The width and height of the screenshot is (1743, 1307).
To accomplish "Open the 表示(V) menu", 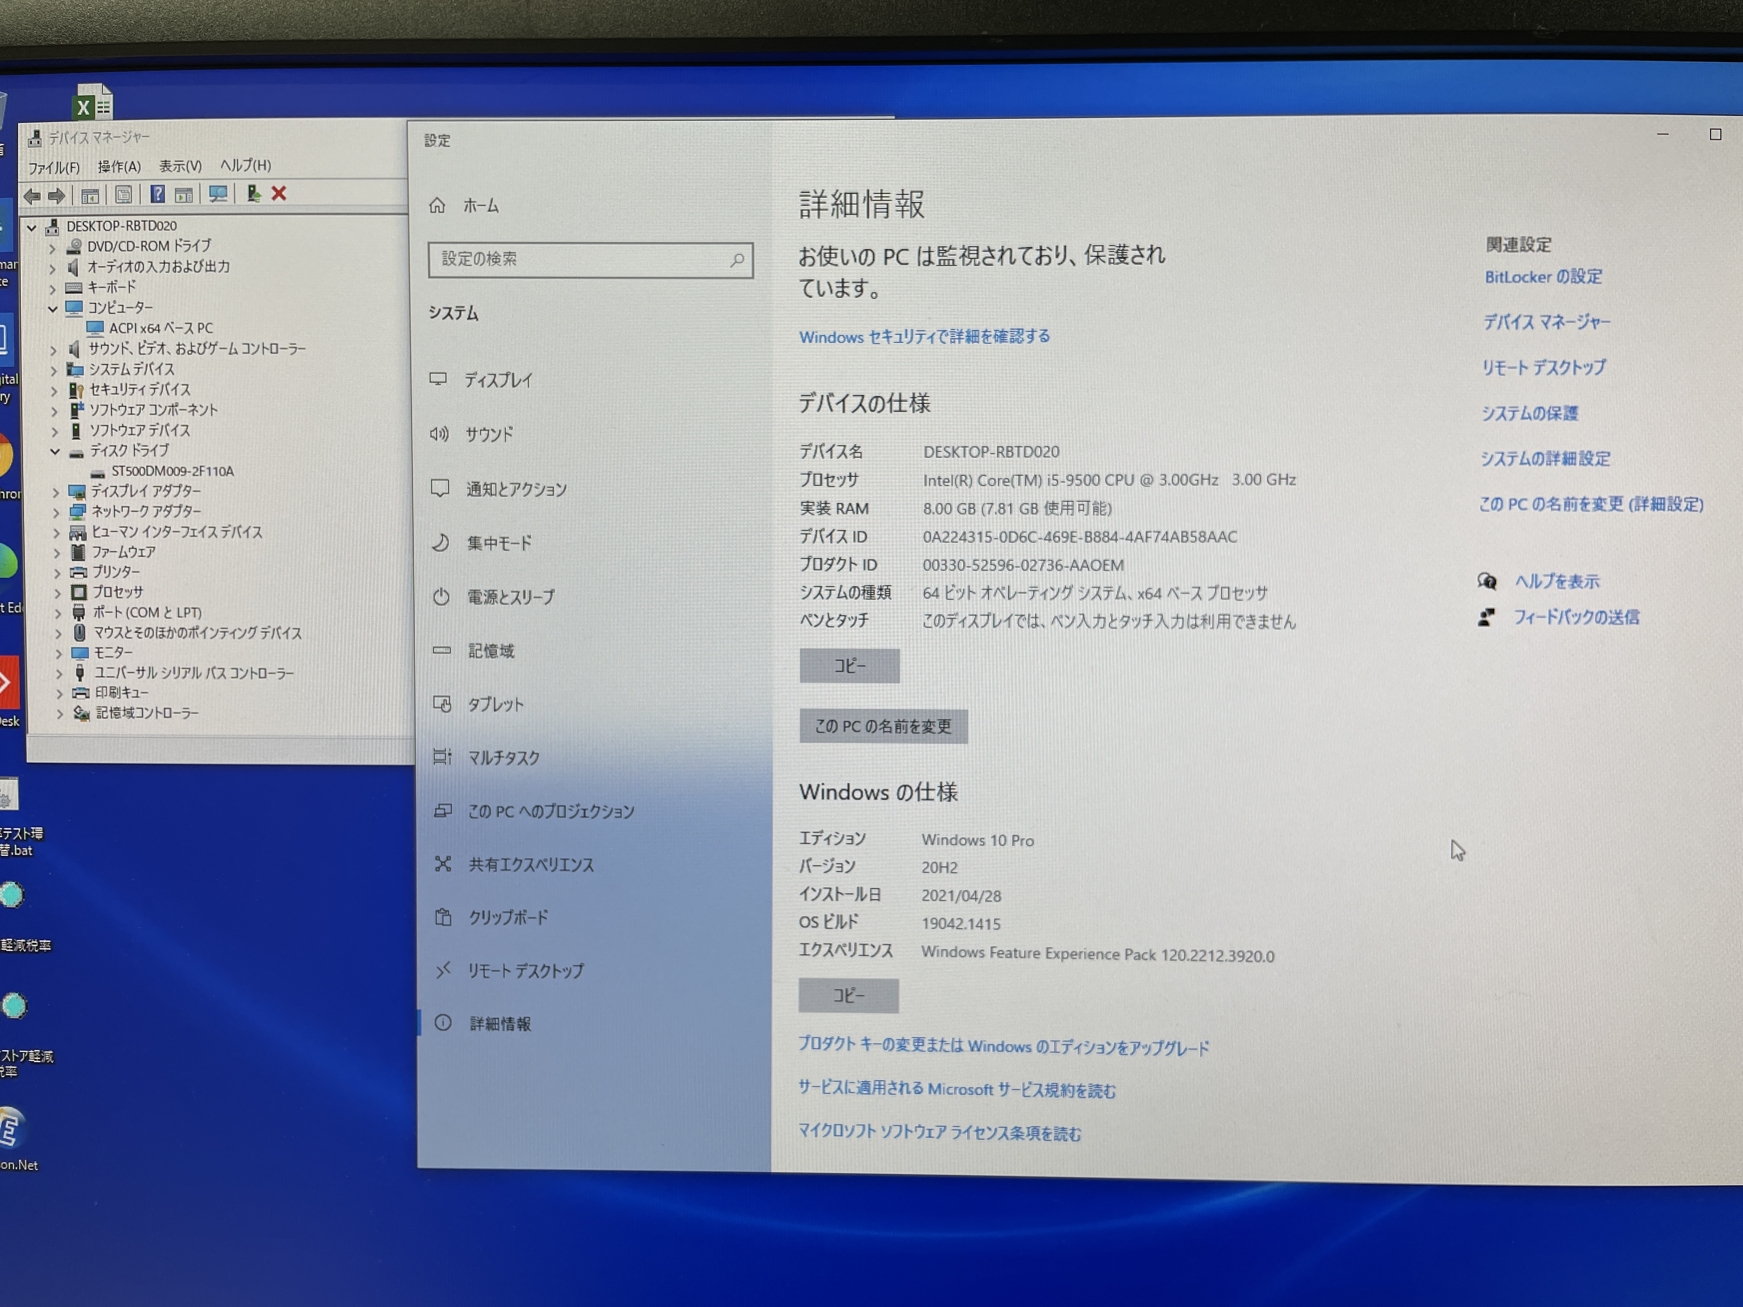I will (x=180, y=166).
